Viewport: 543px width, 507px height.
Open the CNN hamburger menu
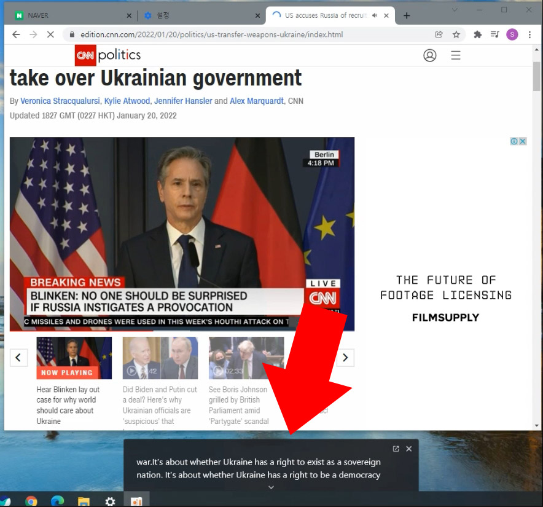(x=456, y=55)
